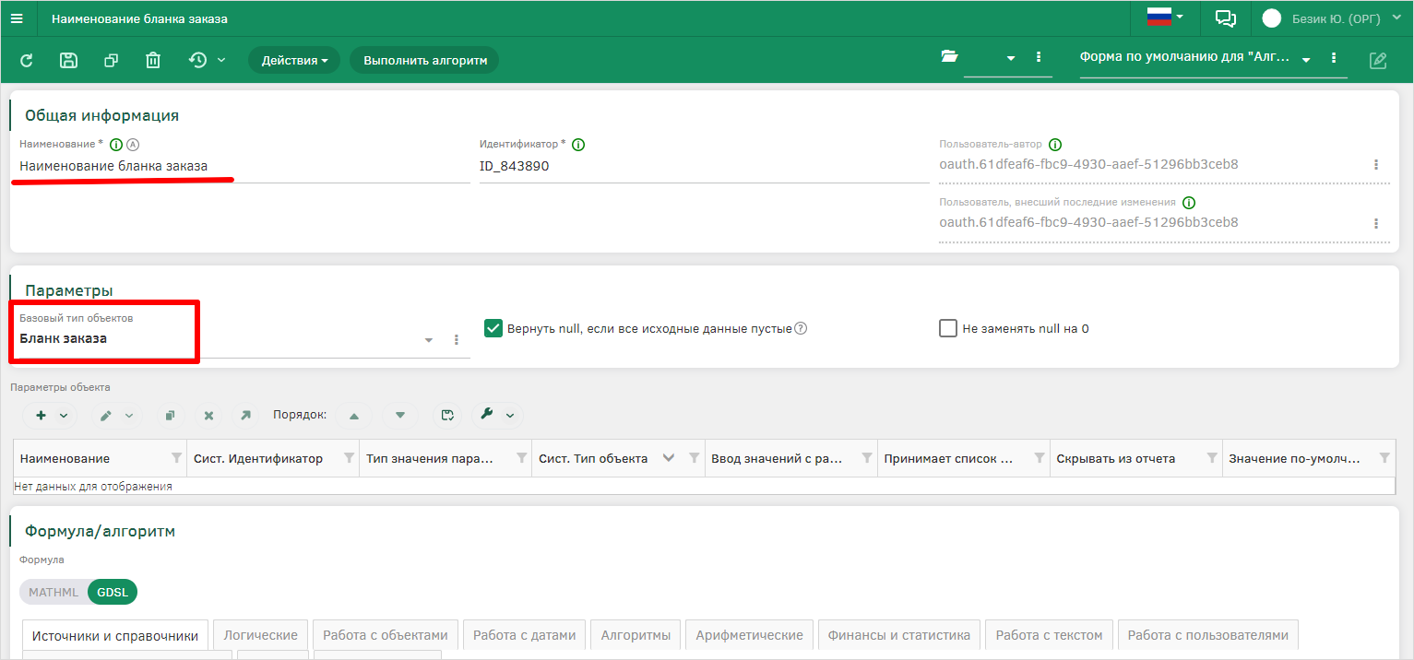The width and height of the screenshot is (1414, 660).
Task: Click the history clock icon
Action: [x=197, y=60]
